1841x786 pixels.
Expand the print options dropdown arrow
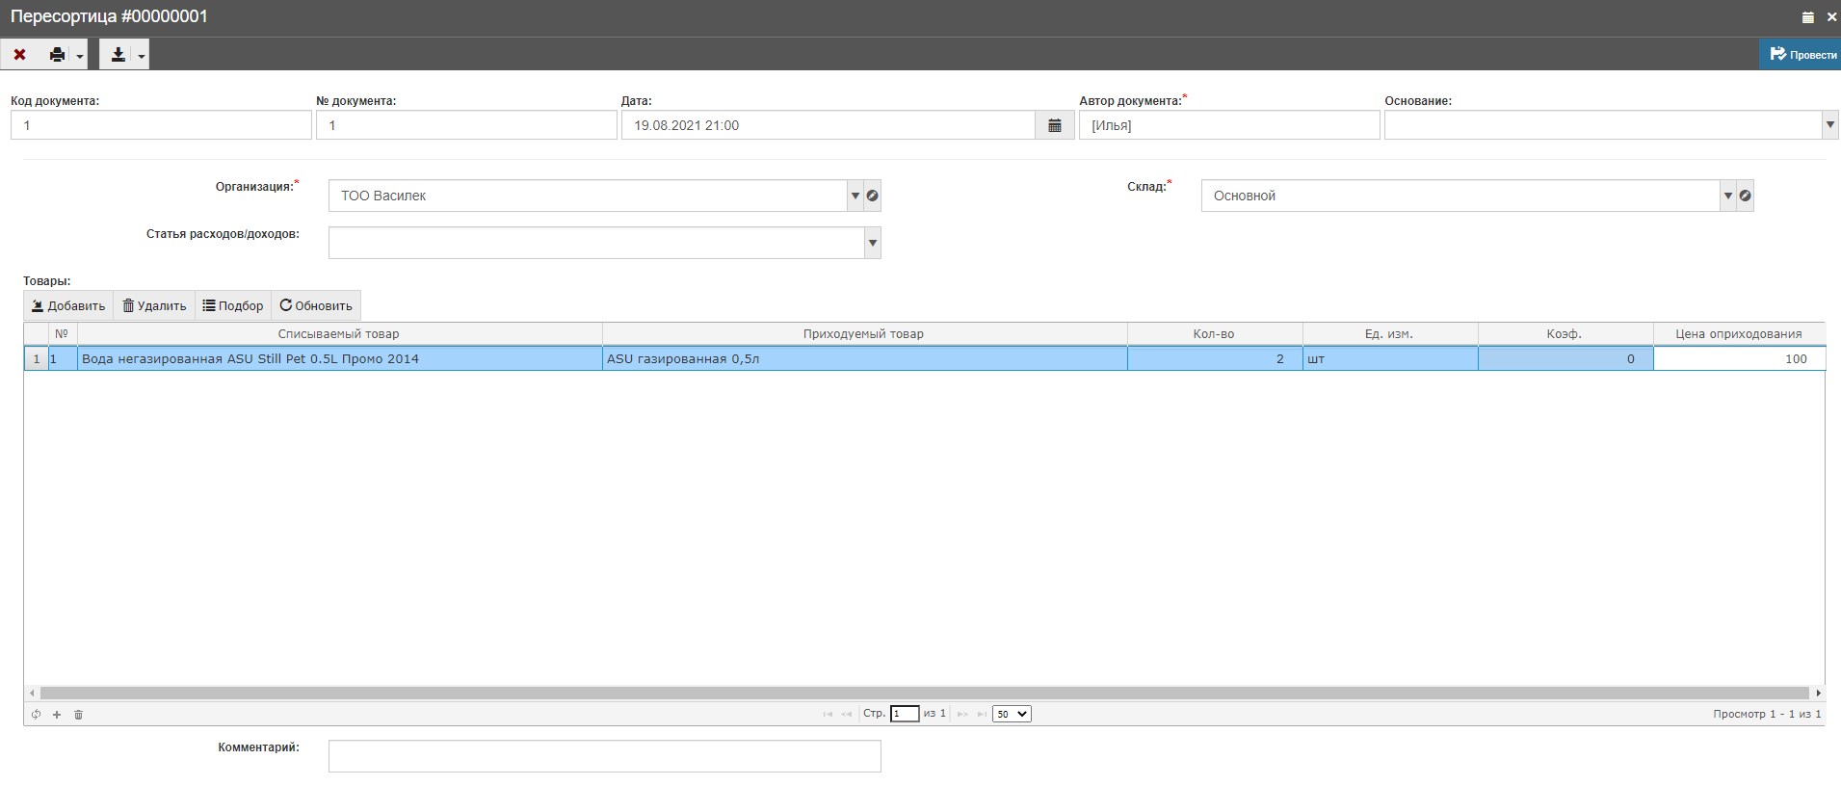pos(80,56)
